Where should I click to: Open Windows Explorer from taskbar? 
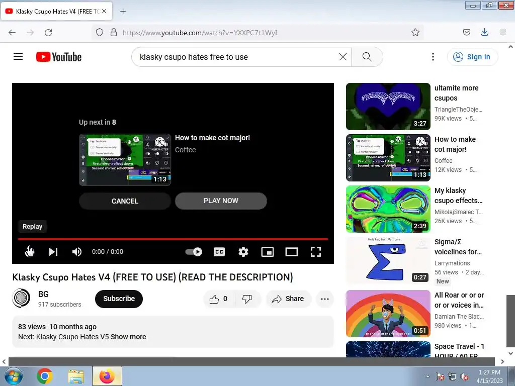click(x=76, y=376)
